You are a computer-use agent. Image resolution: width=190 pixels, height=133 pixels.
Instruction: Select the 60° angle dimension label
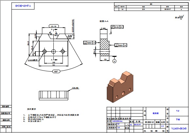56,72
